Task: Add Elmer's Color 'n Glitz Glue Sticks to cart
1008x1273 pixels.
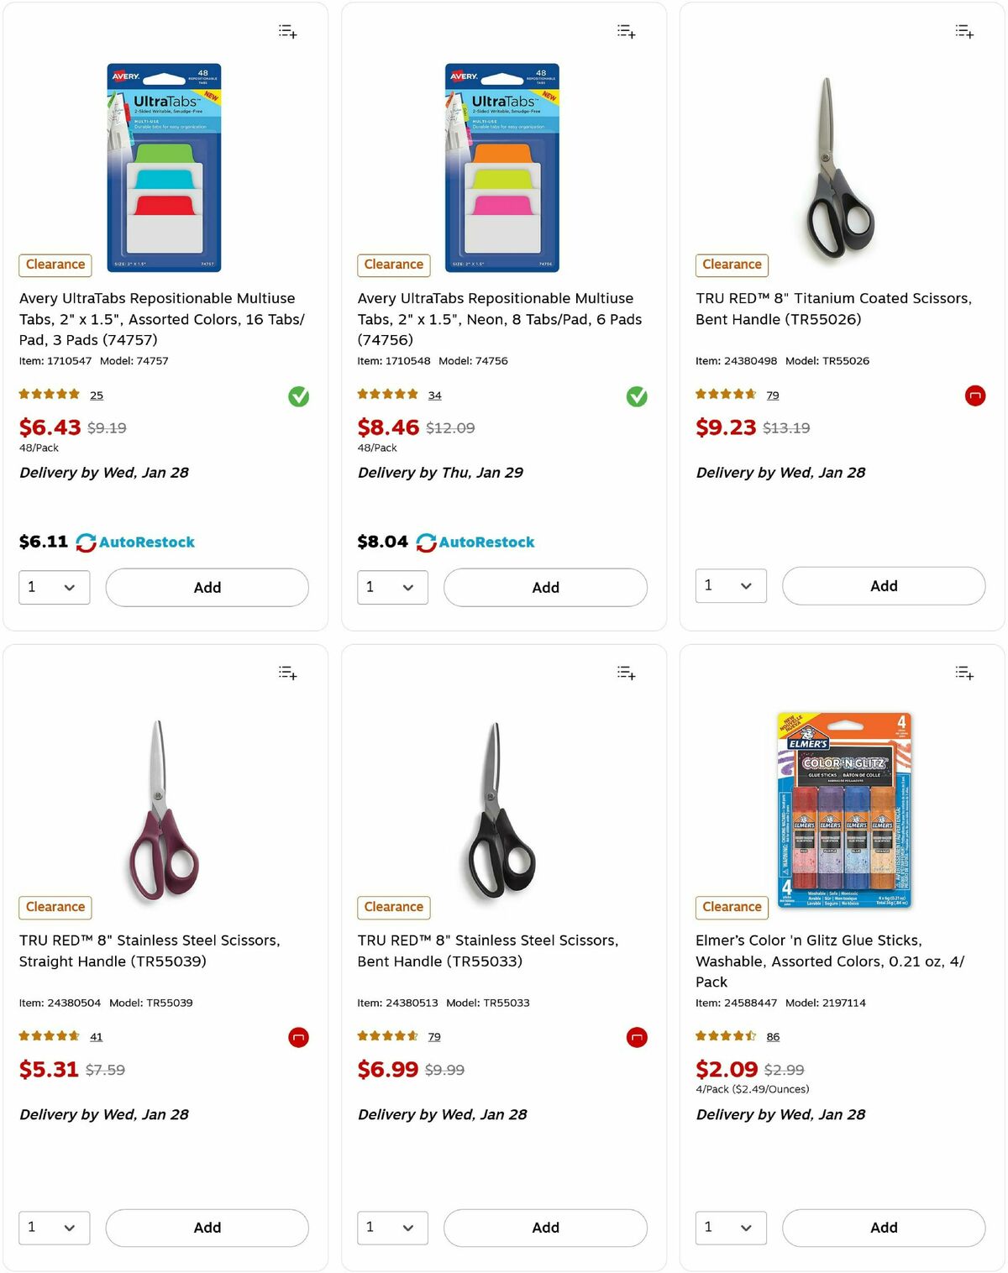Action: click(883, 1228)
